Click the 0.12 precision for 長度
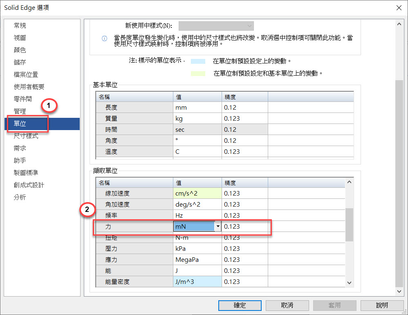This screenshot has width=408, height=315. click(x=244, y=108)
